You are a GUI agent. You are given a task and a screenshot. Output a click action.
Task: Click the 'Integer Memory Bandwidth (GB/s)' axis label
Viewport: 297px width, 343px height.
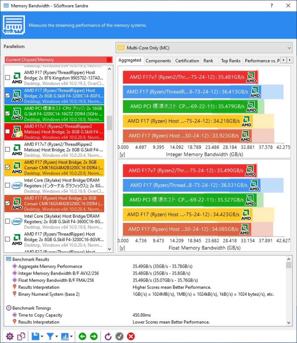click(205, 154)
